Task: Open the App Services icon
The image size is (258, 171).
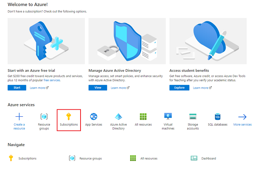Action: (x=94, y=117)
